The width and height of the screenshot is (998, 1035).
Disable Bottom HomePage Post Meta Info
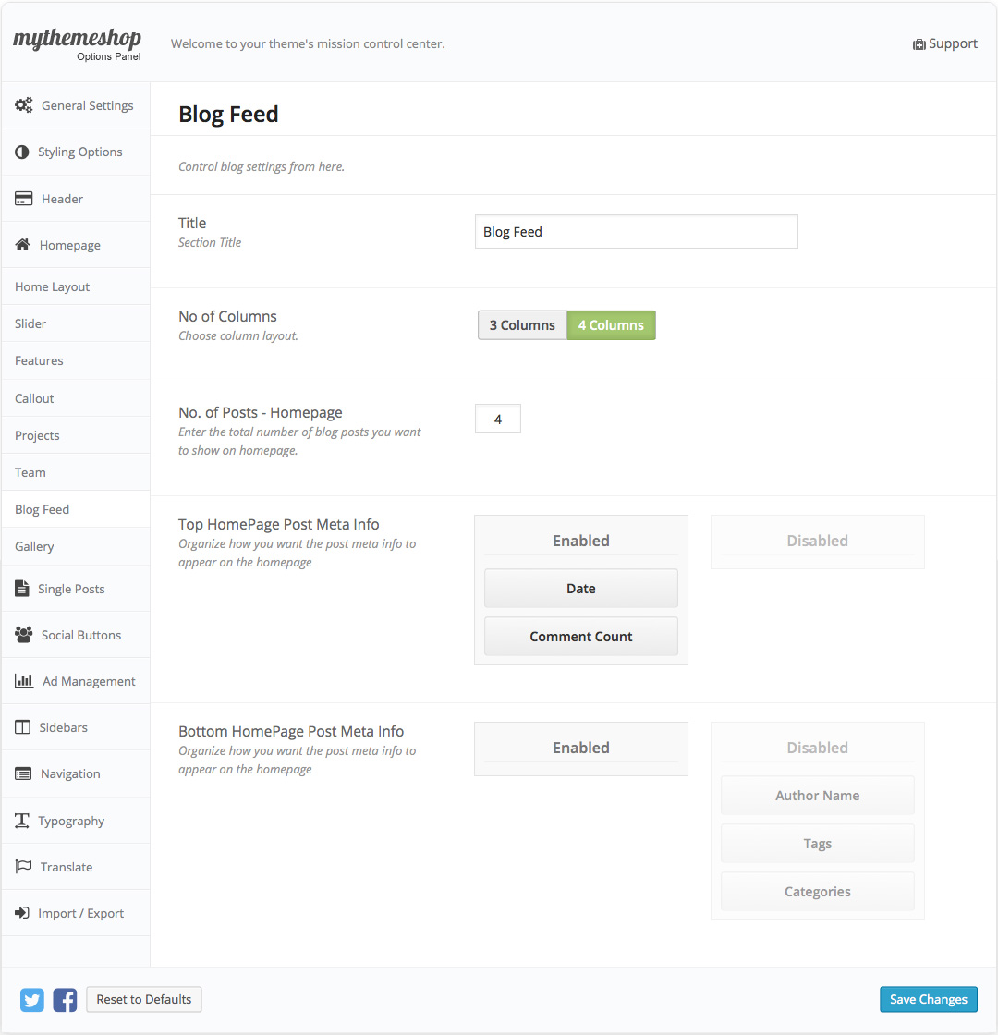tap(817, 747)
